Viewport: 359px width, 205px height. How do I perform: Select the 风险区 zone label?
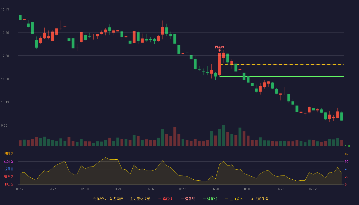pyautogui.click(x=9, y=154)
